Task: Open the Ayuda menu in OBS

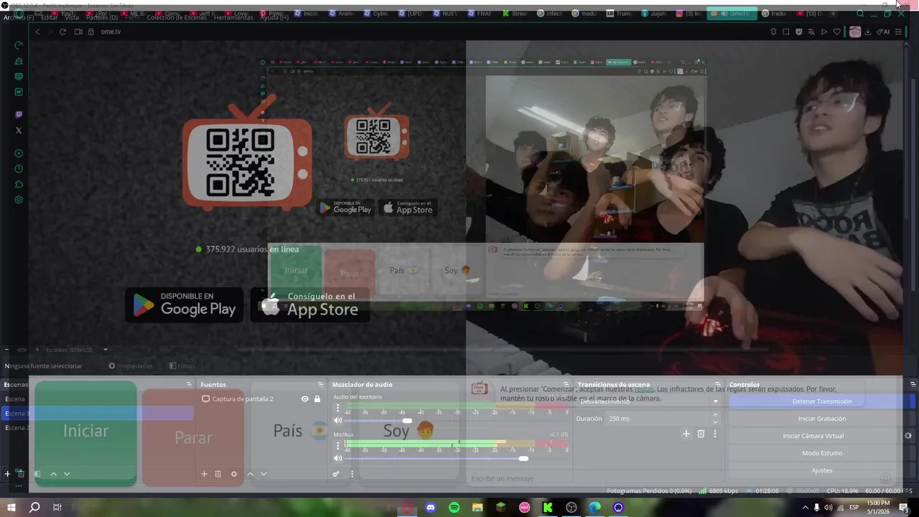Action: point(274,17)
